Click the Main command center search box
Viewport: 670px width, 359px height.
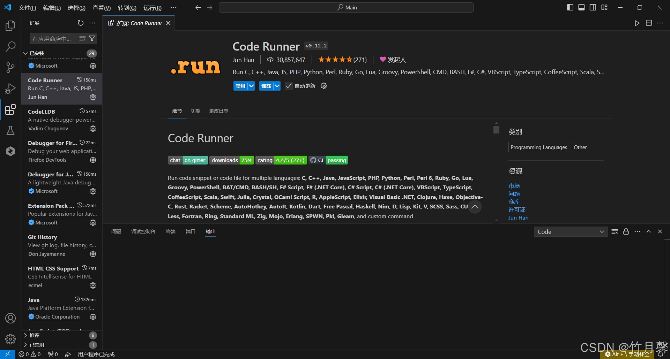point(346,7)
